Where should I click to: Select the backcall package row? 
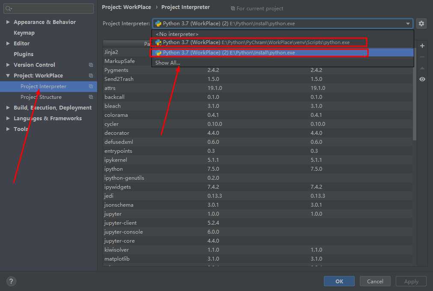(x=258, y=97)
